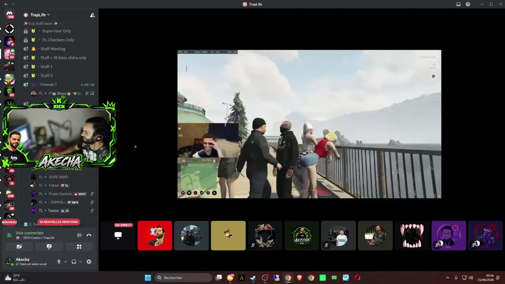
Task: Select the Akecha logo participant tile
Action: [x=302, y=235]
